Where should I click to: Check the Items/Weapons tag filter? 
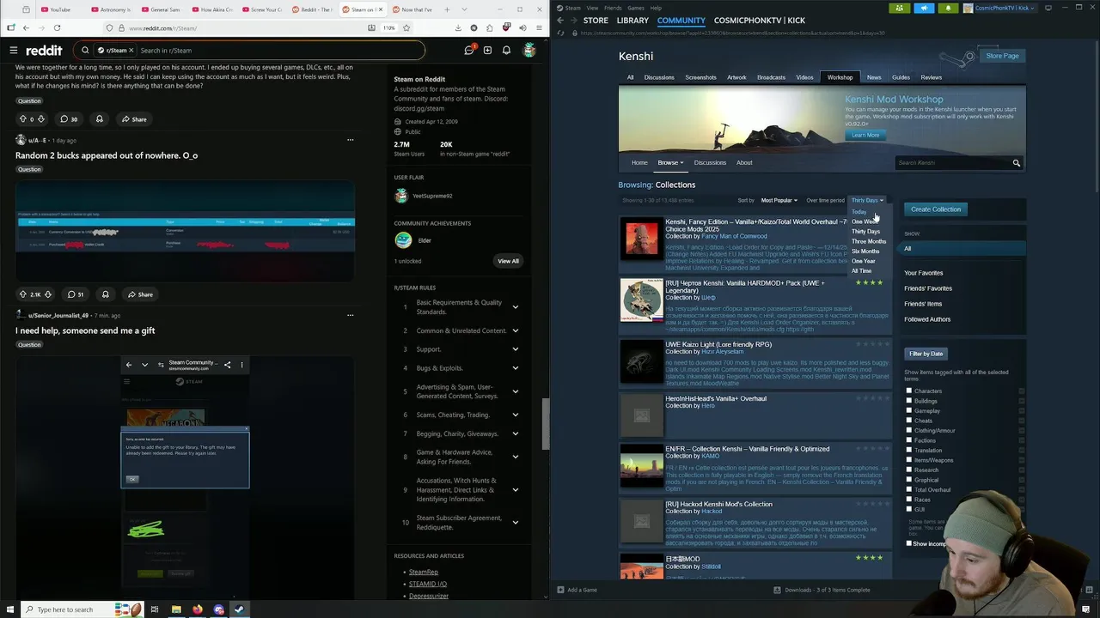point(908,460)
